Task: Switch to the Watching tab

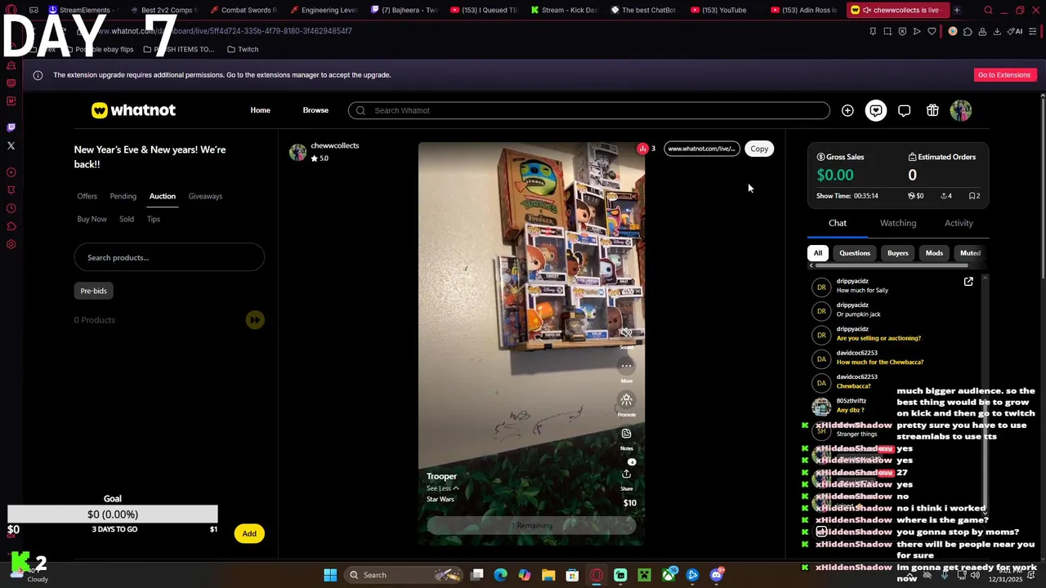Action: (x=898, y=223)
